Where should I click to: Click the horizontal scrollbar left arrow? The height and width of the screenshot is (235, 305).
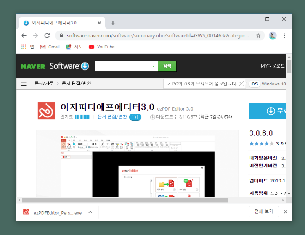tap(19, 200)
